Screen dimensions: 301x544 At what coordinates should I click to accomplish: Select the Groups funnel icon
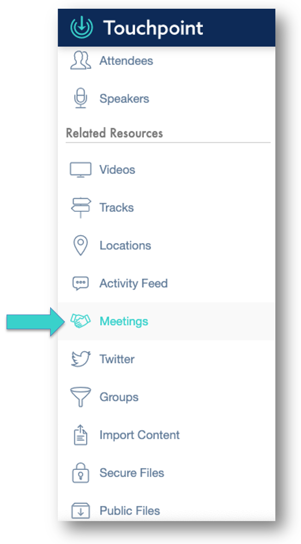coord(81,397)
